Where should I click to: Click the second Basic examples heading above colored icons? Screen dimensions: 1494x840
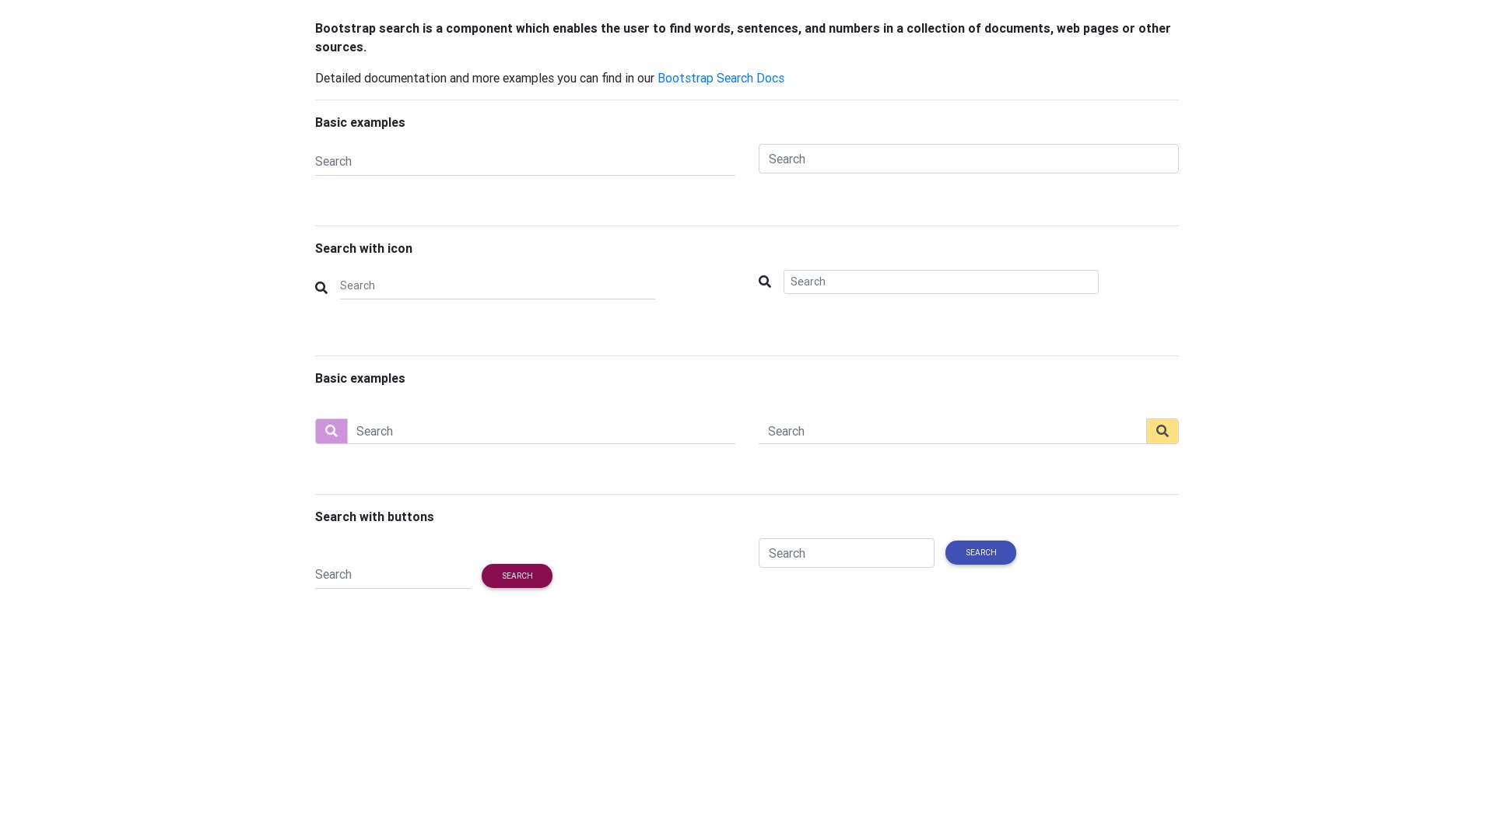coord(359,378)
